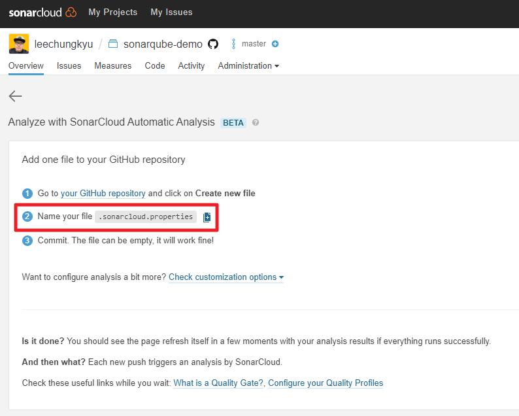Screen dimensions: 519x416
Task: Click the project icon beside sonarqube-demo
Action: (113, 44)
